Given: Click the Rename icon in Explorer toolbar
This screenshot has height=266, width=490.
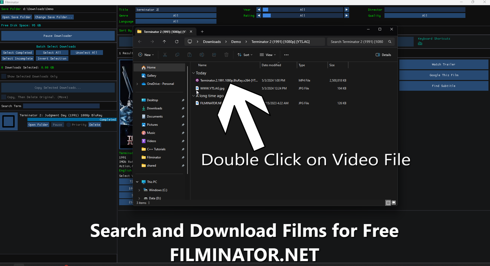Looking at the screenshot, I should [202, 55].
